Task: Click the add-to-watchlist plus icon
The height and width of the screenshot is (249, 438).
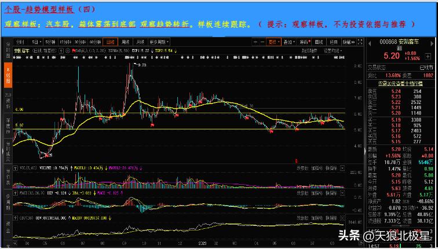Action: click(428, 57)
